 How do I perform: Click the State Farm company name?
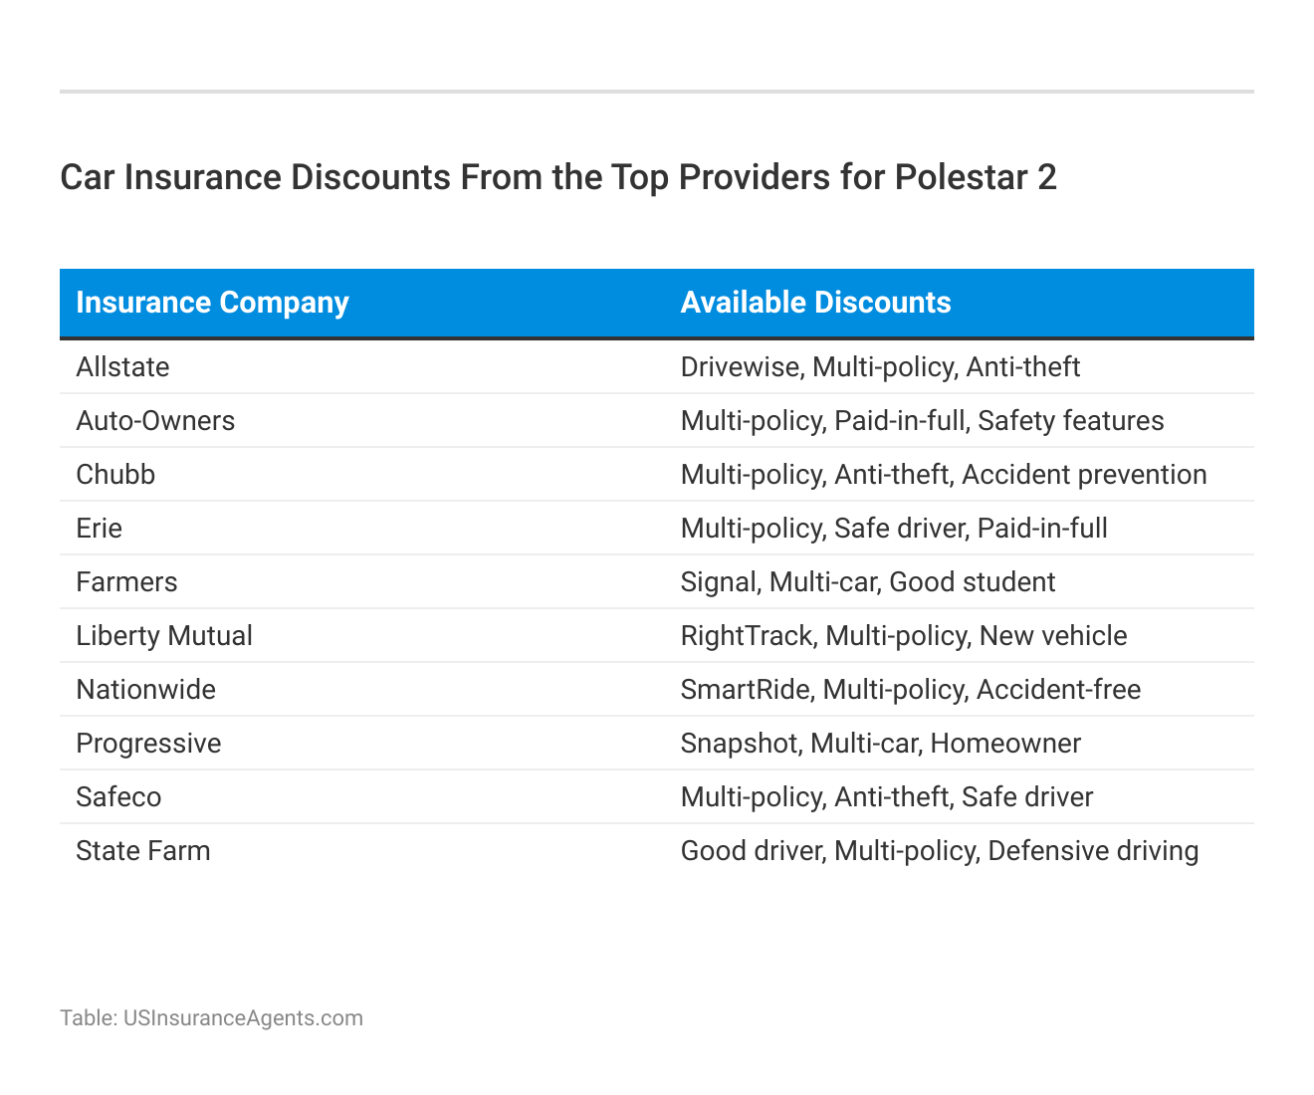pyautogui.click(x=143, y=851)
